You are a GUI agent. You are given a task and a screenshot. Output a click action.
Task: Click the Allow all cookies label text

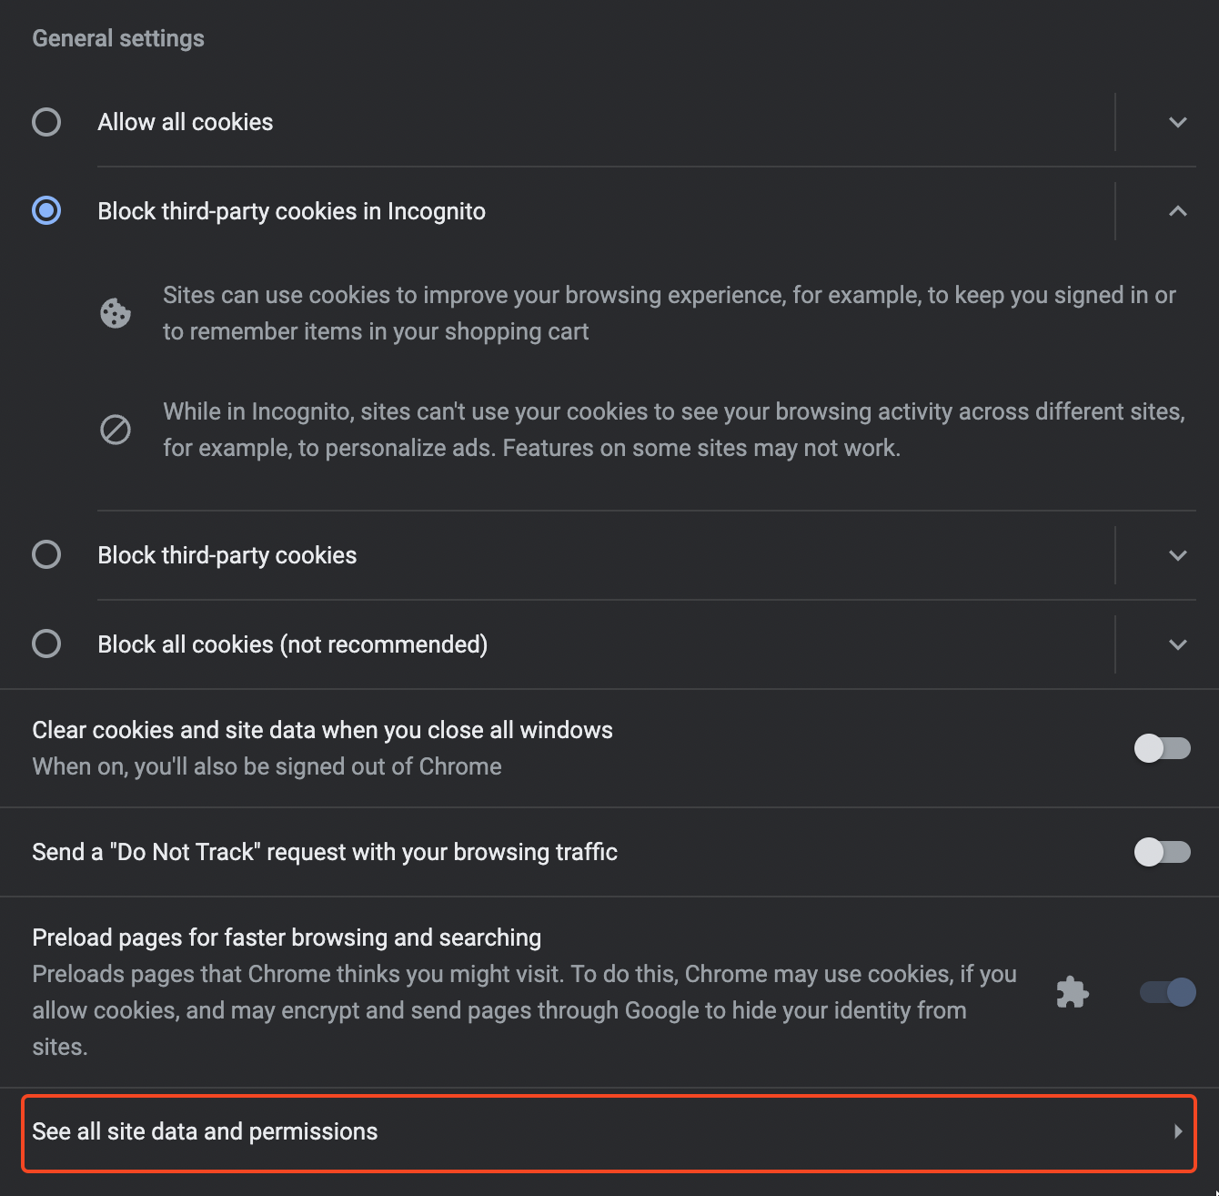click(x=186, y=122)
